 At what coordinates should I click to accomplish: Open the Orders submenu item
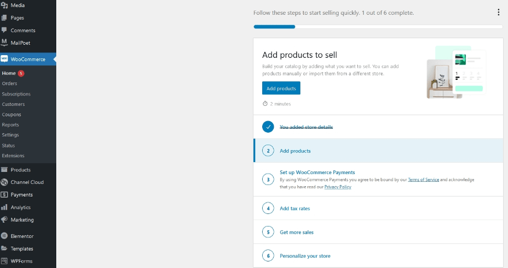(9, 84)
